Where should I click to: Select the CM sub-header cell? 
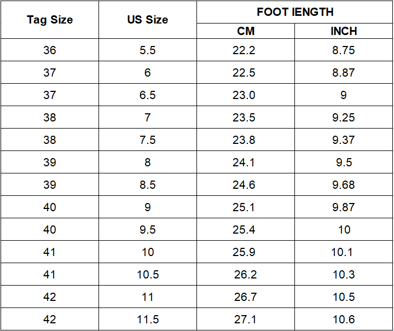(x=246, y=31)
